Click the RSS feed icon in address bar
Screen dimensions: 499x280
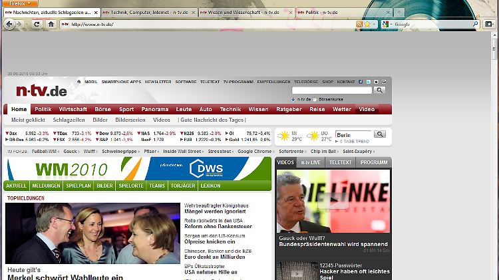click(359, 24)
